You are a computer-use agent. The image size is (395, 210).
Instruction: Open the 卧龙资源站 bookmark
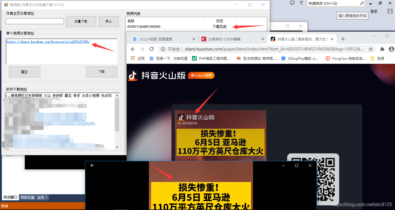click(256, 58)
